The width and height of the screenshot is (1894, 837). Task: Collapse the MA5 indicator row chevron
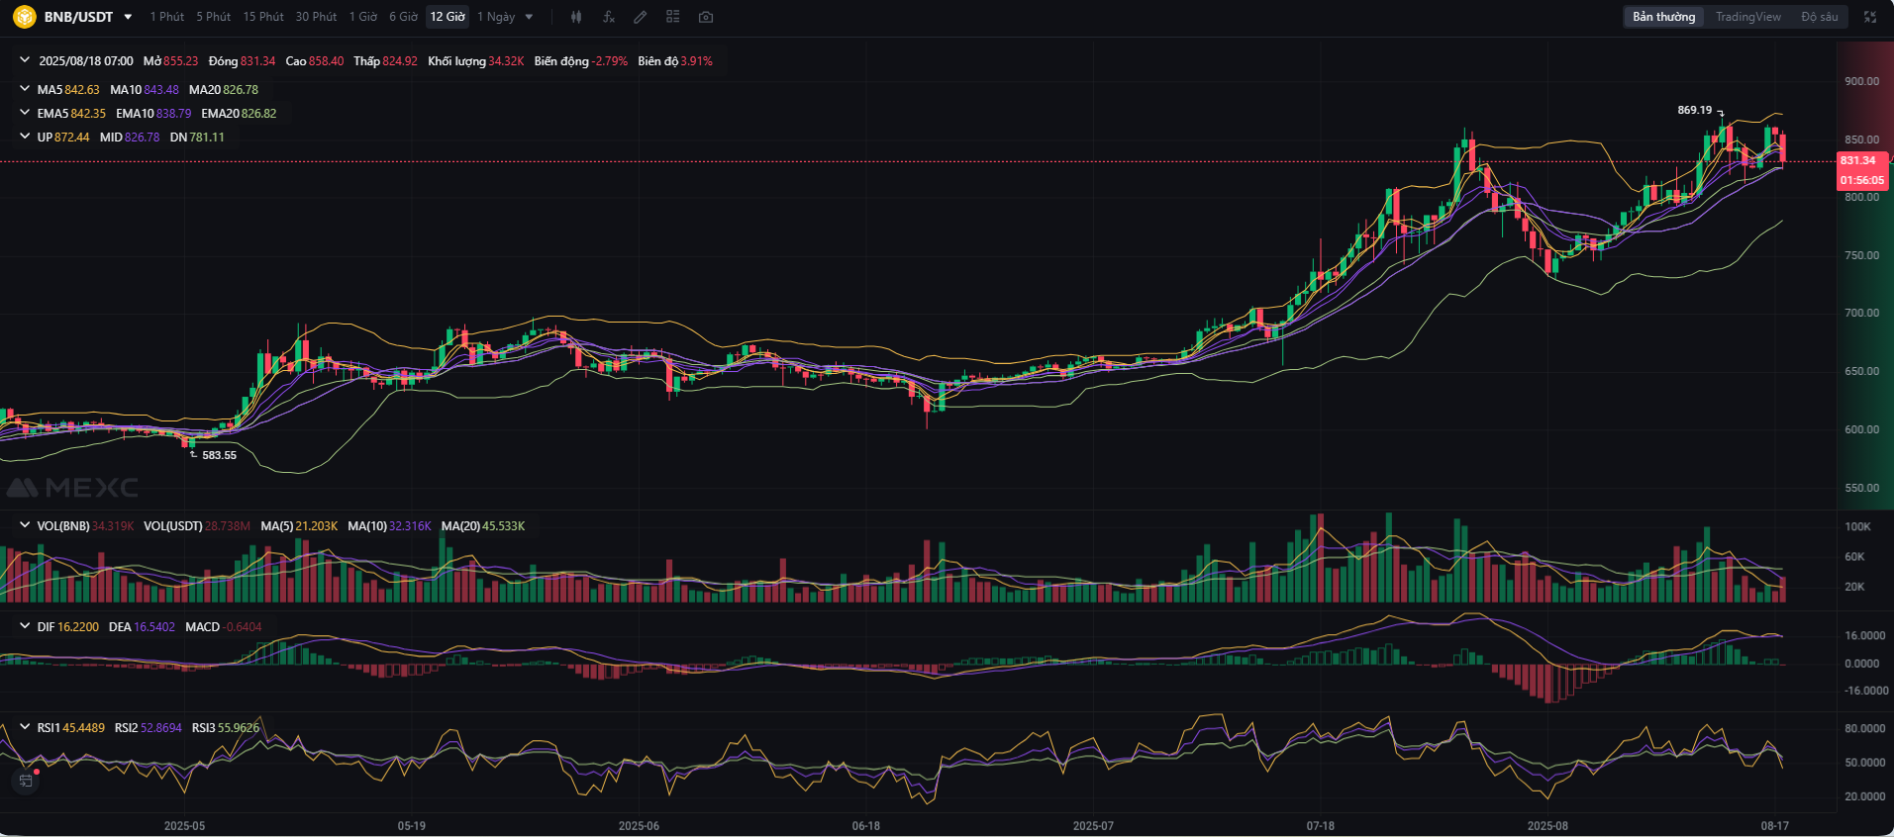pyautogui.click(x=25, y=89)
